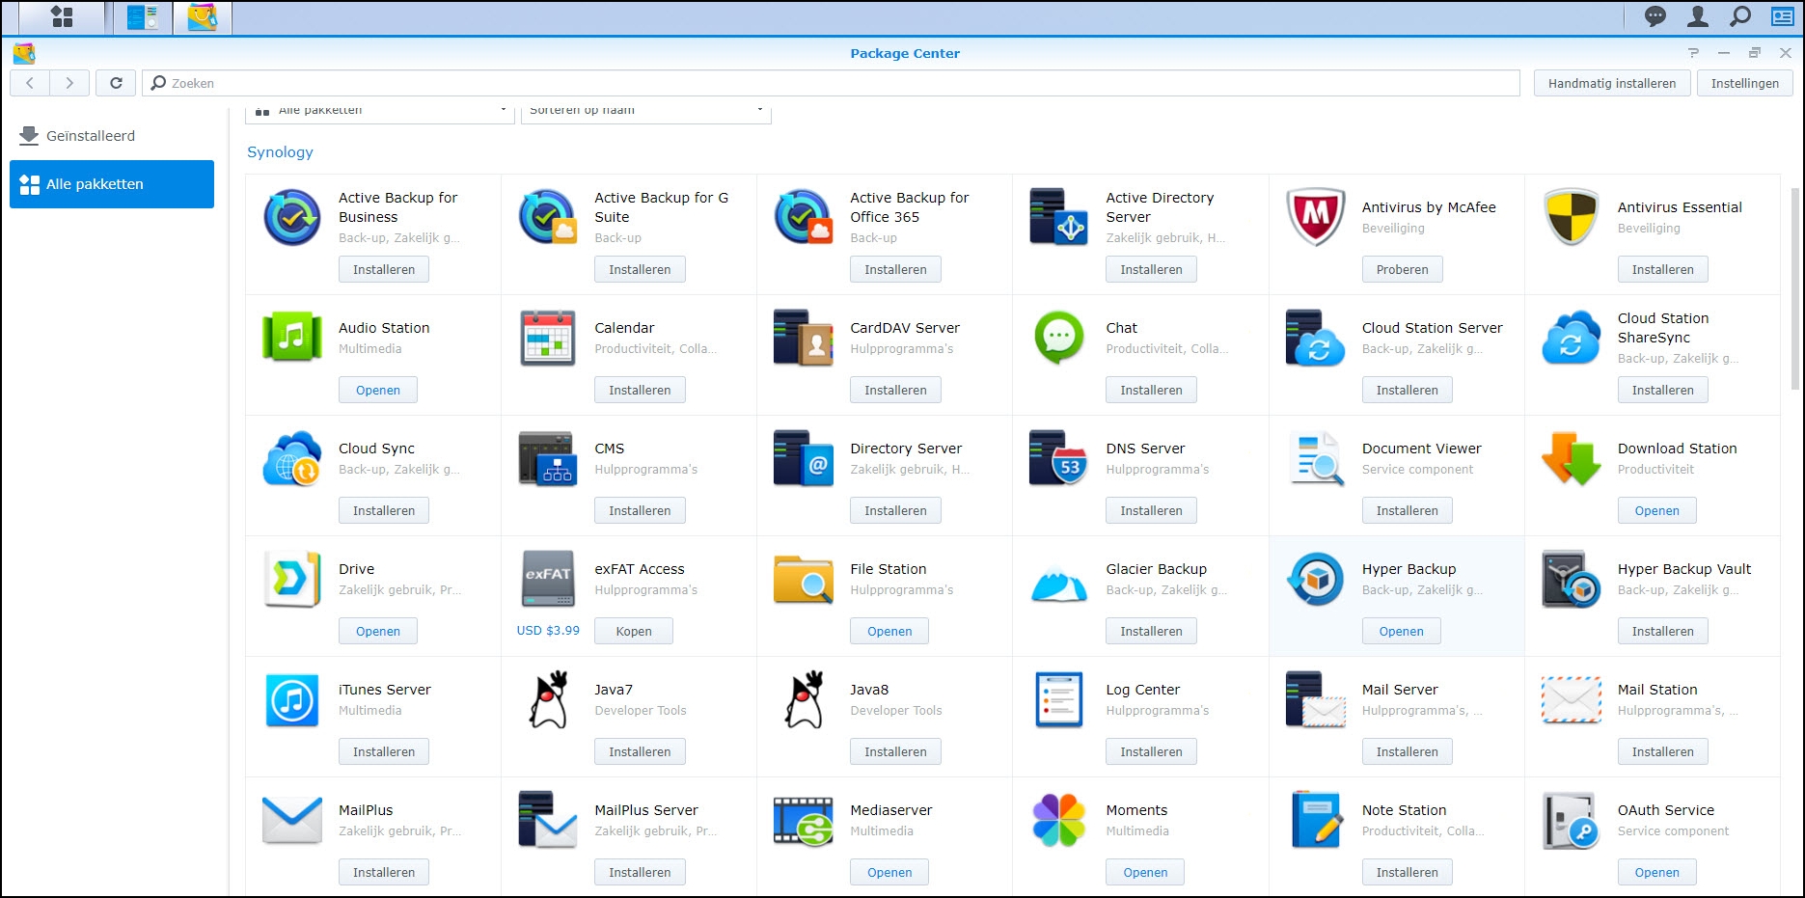The width and height of the screenshot is (1805, 898).
Task: Click the Note Station notebook icon
Action: click(1316, 820)
